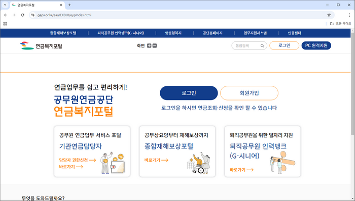Click the wallet and coins illustration
The width and height of the screenshot is (355, 201).
tap(113, 163)
